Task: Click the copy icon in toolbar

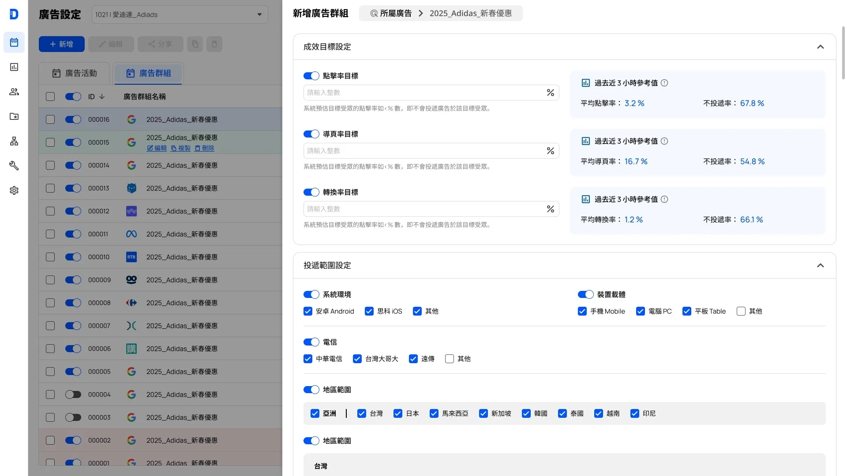Action: point(195,44)
